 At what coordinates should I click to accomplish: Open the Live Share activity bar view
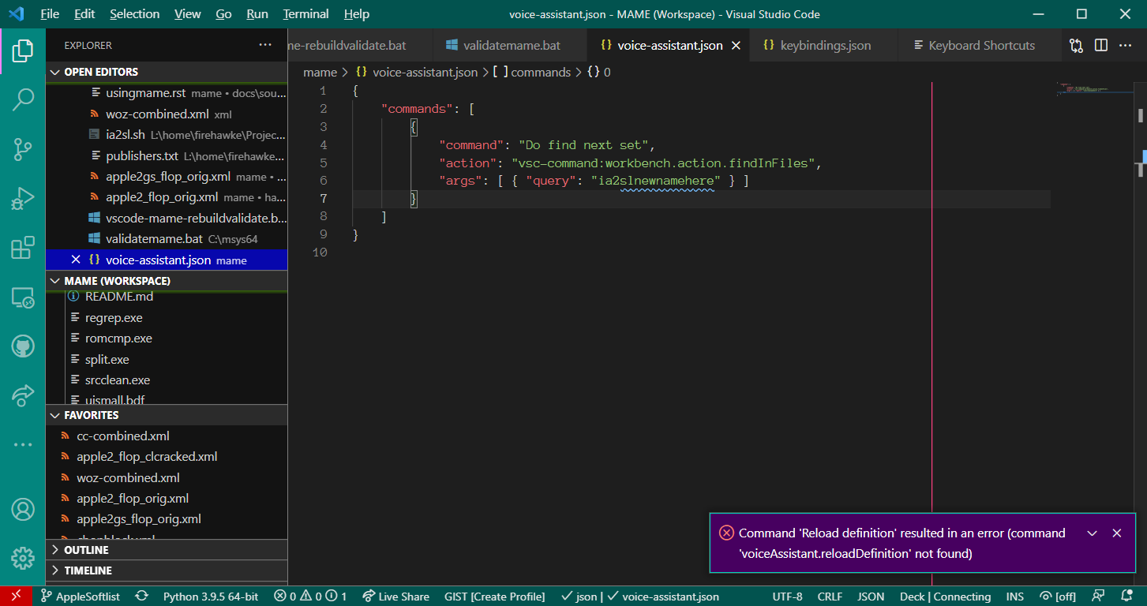pos(23,395)
